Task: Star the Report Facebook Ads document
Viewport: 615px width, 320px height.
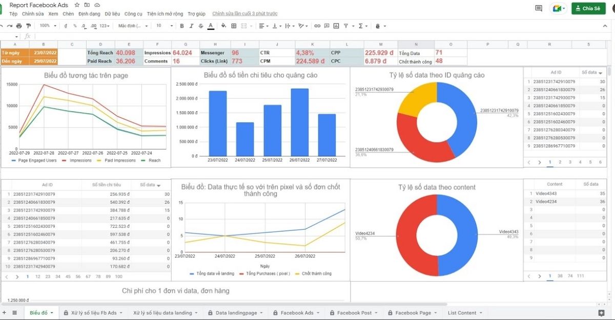Action: [x=77, y=5]
